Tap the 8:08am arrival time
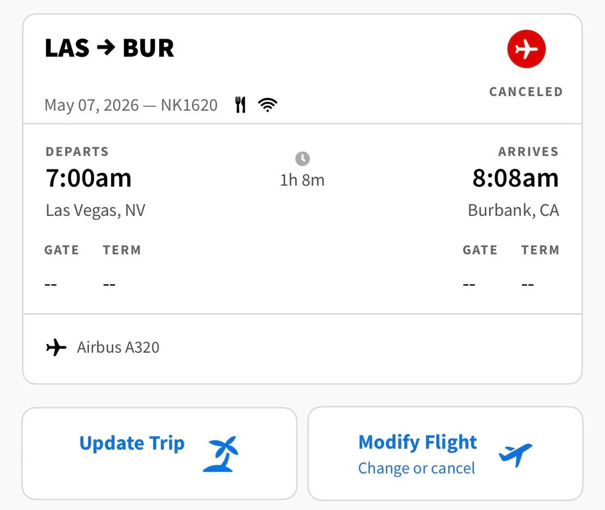Viewport: 605px width, 510px height. point(515,178)
